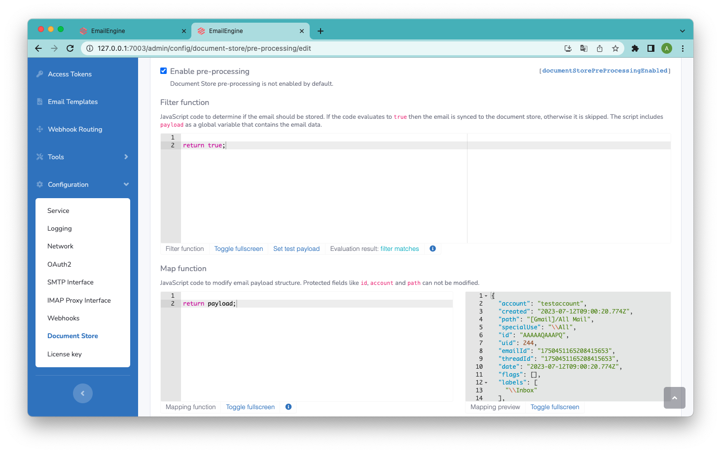Toggle fullscreen for the Filter function editor

[x=239, y=249]
